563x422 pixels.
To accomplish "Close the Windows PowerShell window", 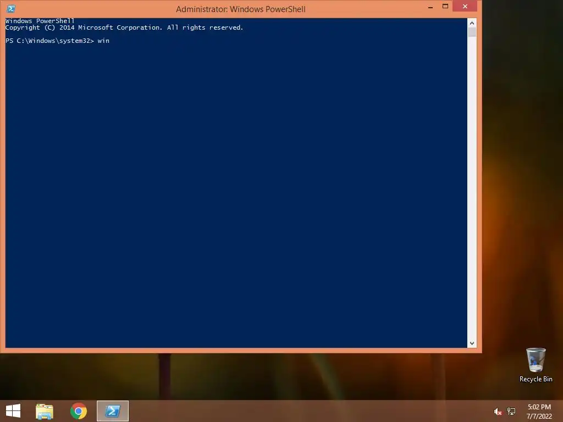I will pos(465,7).
